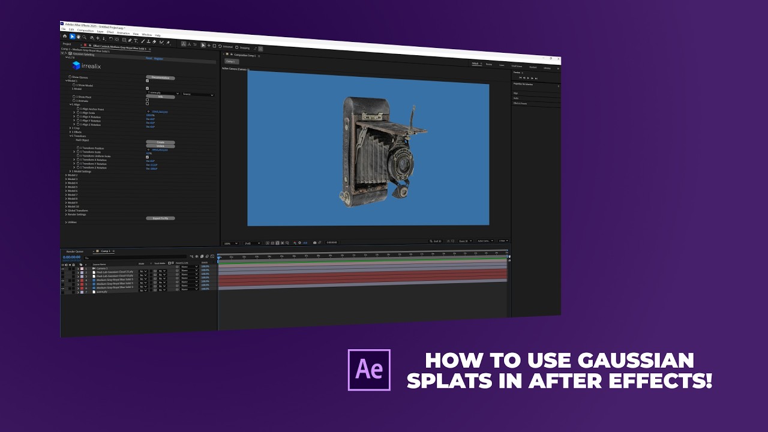
Task: Open the Composition menu
Action: [x=85, y=31]
